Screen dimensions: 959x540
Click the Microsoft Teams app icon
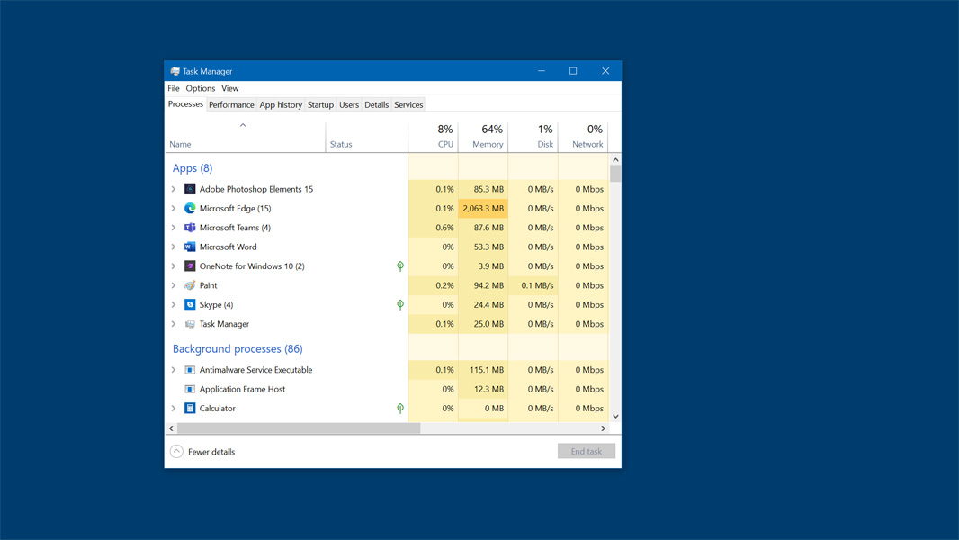click(x=190, y=228)
